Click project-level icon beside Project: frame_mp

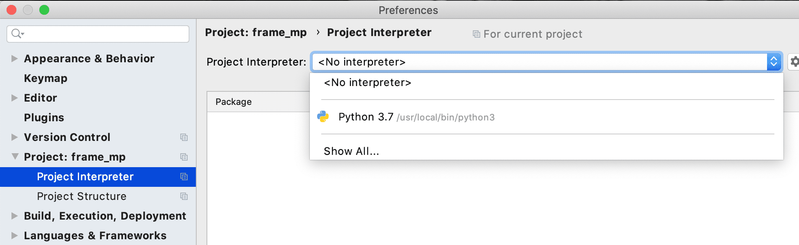[x=184, y=157]
